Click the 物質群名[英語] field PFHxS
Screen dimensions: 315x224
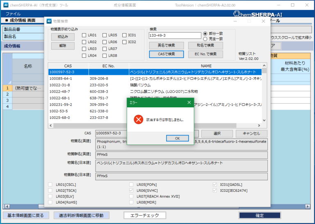[181, 155]
